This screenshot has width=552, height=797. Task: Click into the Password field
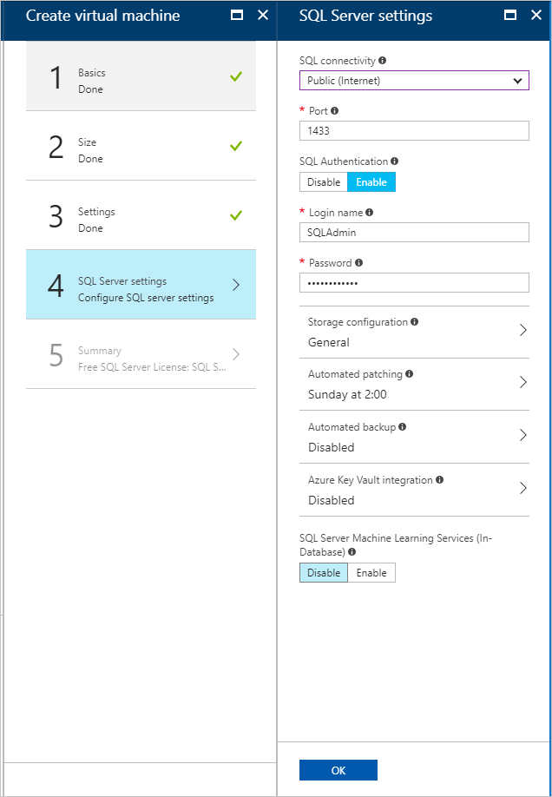(414, 283)
